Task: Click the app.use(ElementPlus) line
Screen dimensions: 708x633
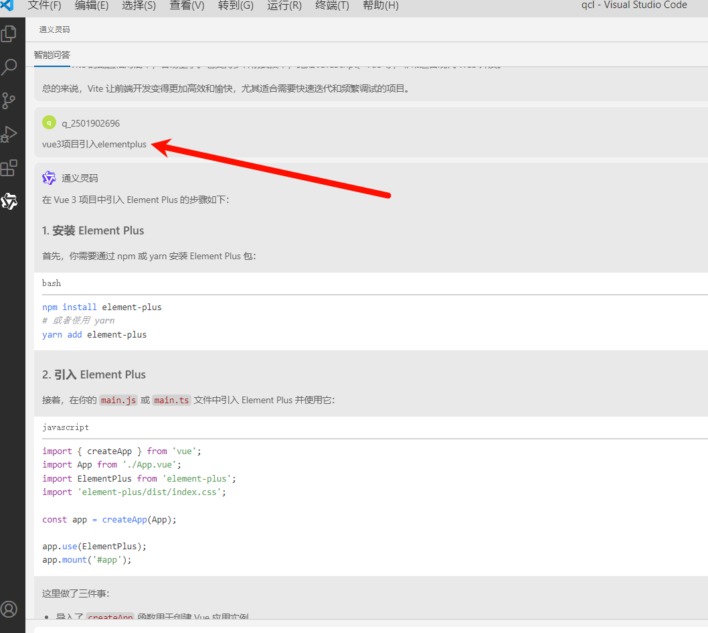Action: coord(94,546)
